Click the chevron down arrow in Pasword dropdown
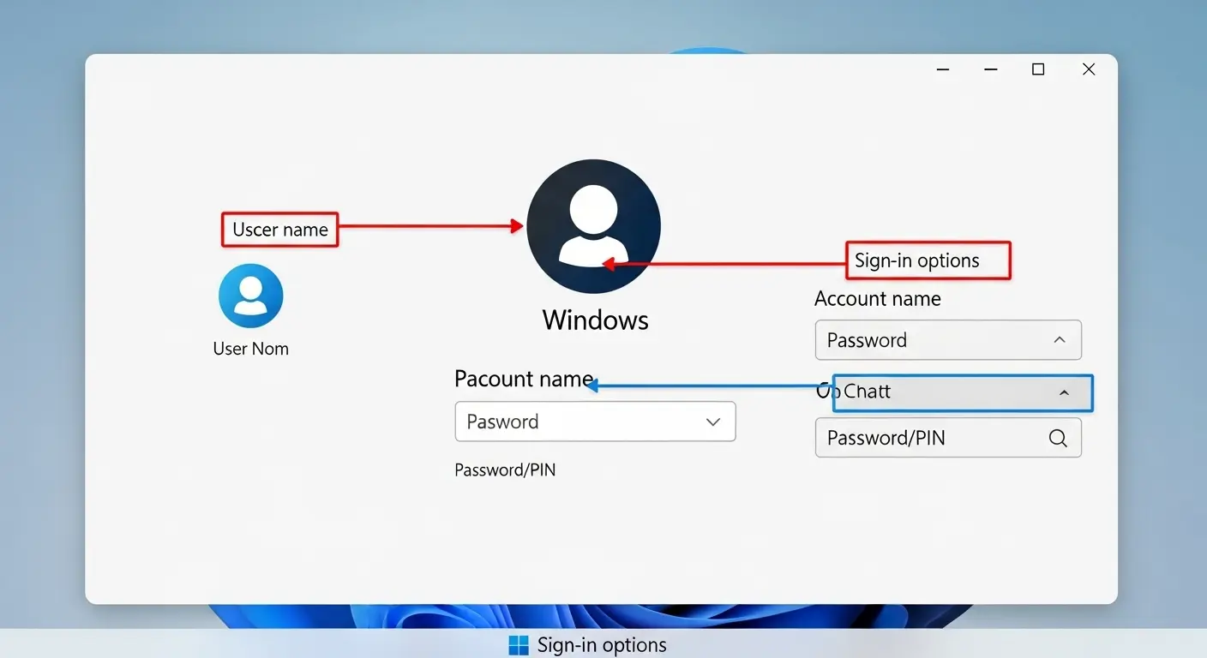The image size is (1207, 658). (712, 422)
